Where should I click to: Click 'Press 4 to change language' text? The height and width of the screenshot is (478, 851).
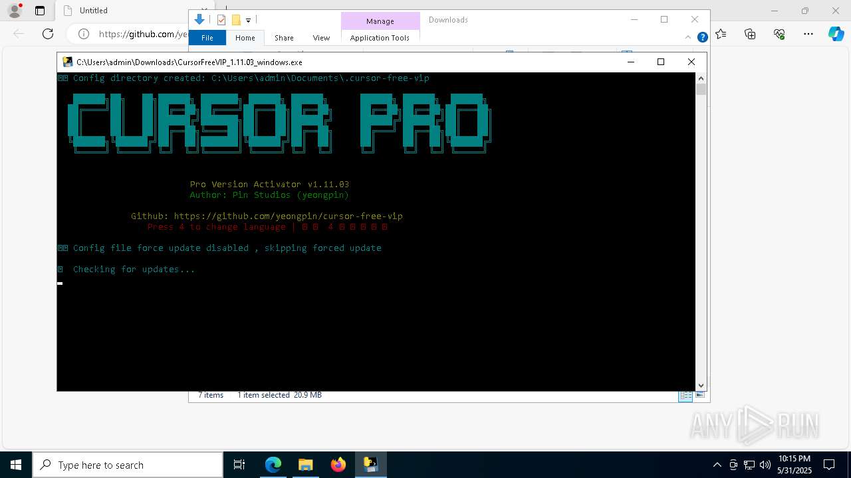(x=216, y=226)
